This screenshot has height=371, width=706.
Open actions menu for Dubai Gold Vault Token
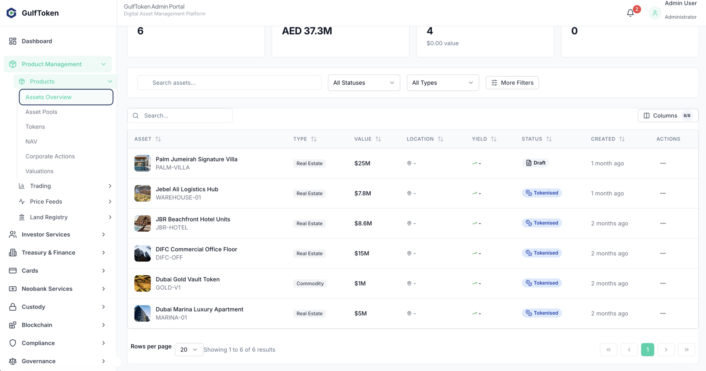(x=663, y=283)
